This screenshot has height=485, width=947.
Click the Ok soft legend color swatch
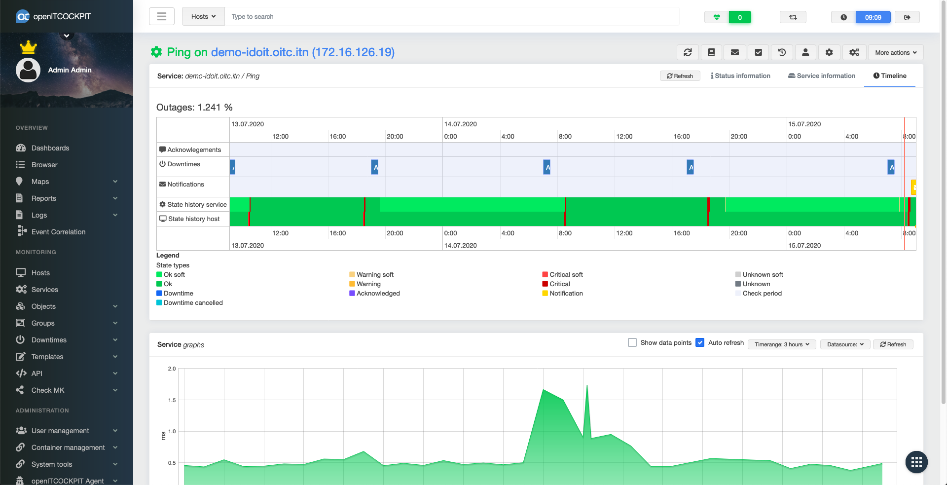point(159,274)
